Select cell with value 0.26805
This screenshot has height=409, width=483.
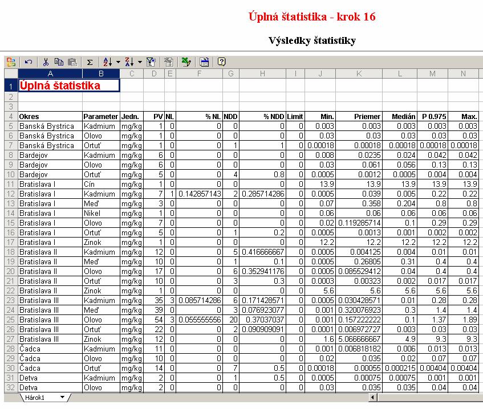click(x=359, y=262)
